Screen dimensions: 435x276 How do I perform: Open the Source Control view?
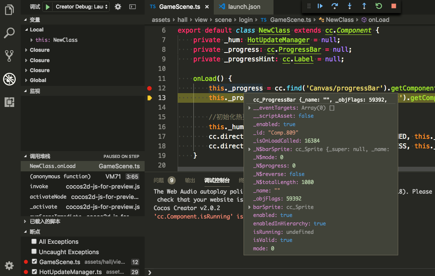(9, 56)
